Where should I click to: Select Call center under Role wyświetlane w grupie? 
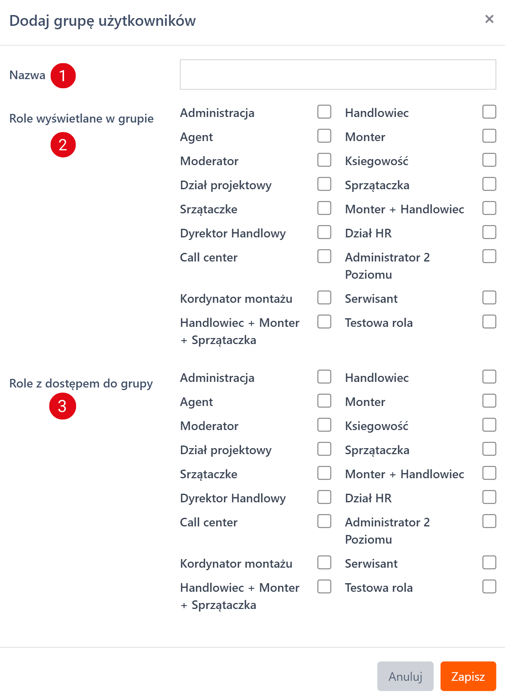pyautogui.click(x=324, y=256)
